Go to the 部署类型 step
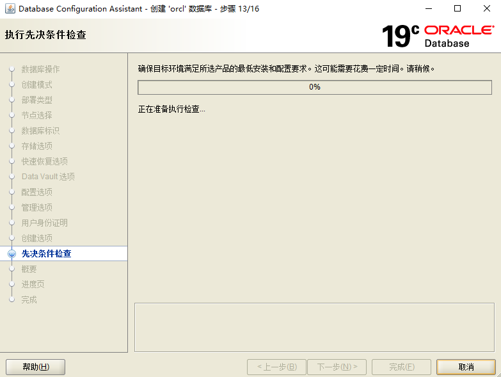This screenshot has width=501, height=377. click(36, 100)
